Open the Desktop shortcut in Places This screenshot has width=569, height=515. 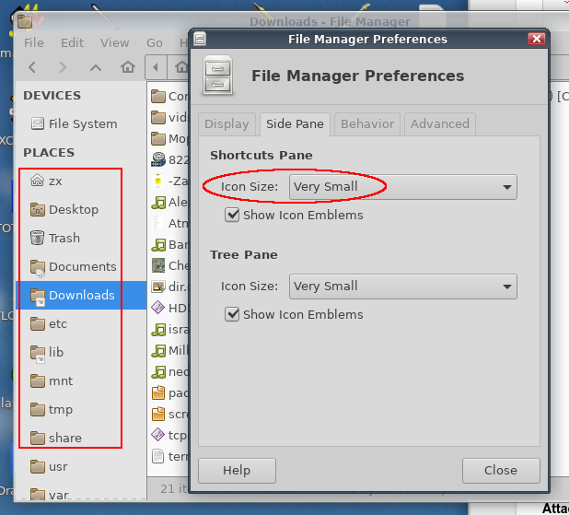(x=73, y=209)
